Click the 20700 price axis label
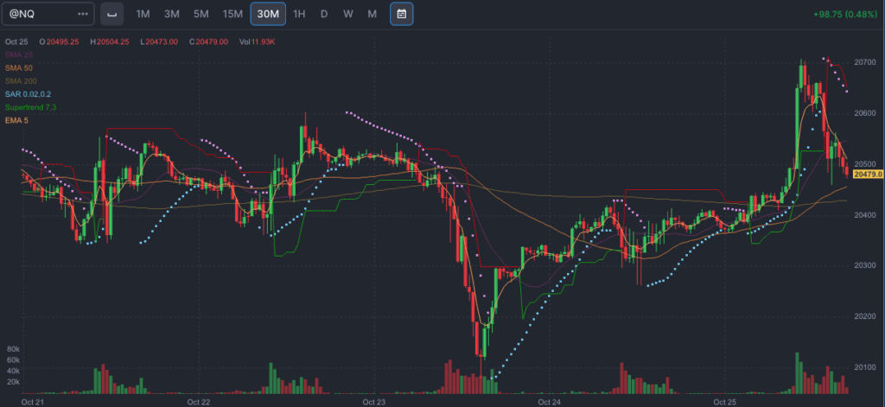 (x=865, y=62)
